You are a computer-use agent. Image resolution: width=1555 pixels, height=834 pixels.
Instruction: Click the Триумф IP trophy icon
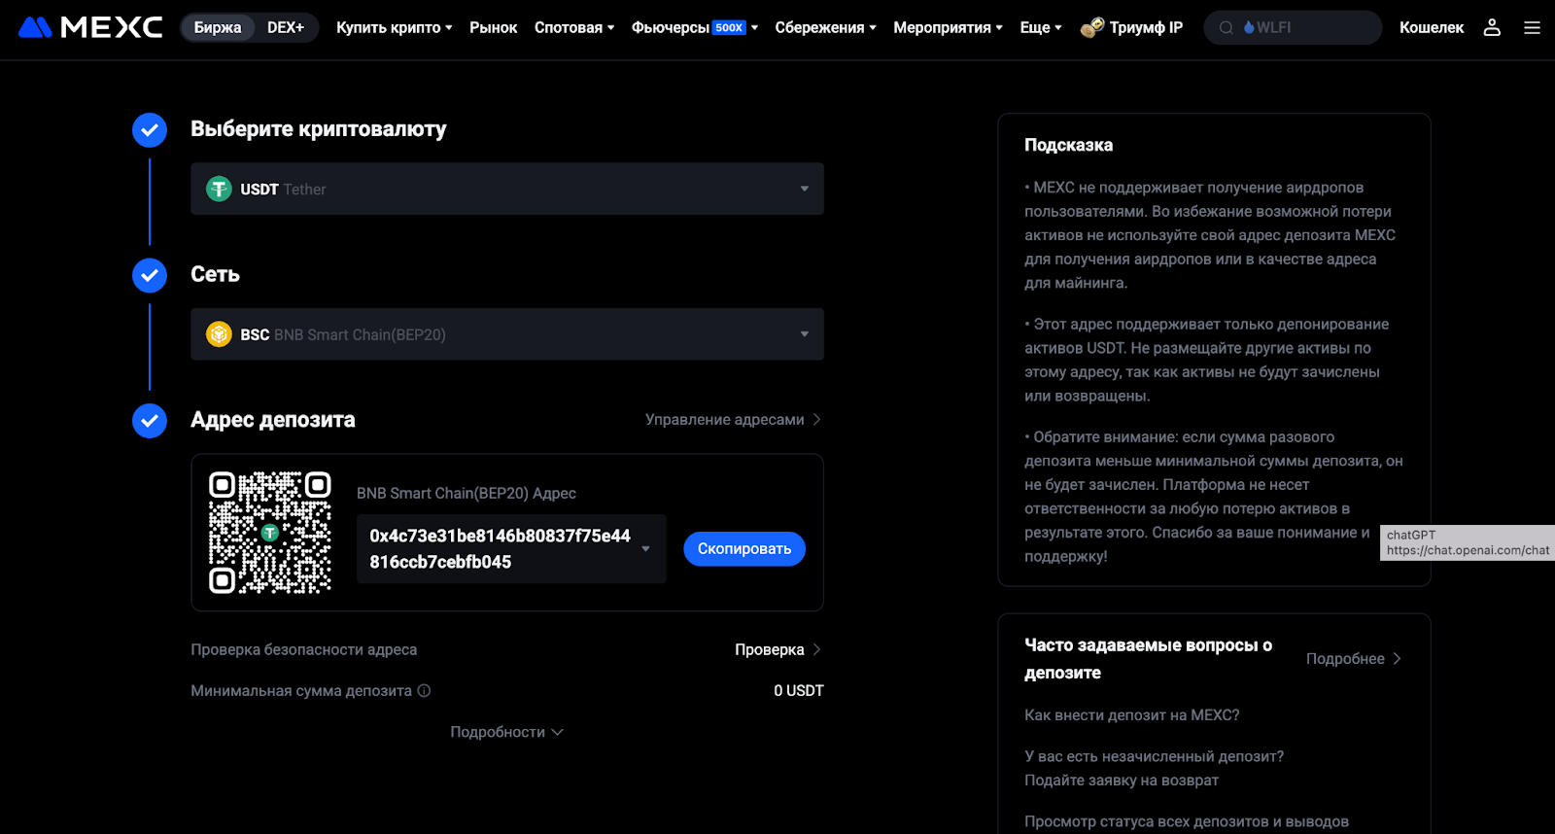(x=1092, y=27)
